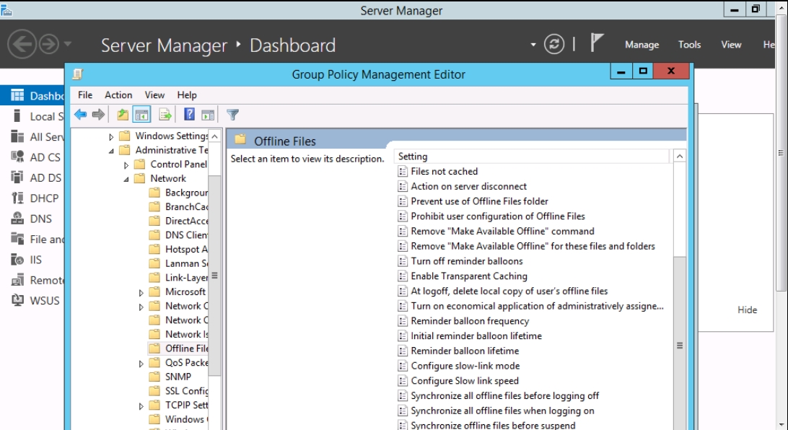This screenshot has height=430, width=788.
Task: Expand the TCPIP Settings tree node
Action: (141, 406)
